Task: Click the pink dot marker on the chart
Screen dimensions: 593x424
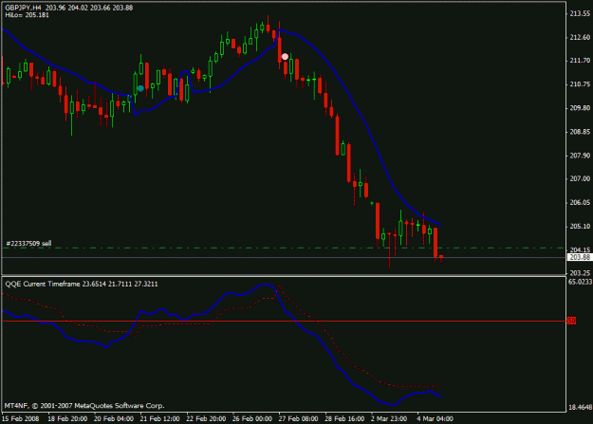Action: (285, 57)
